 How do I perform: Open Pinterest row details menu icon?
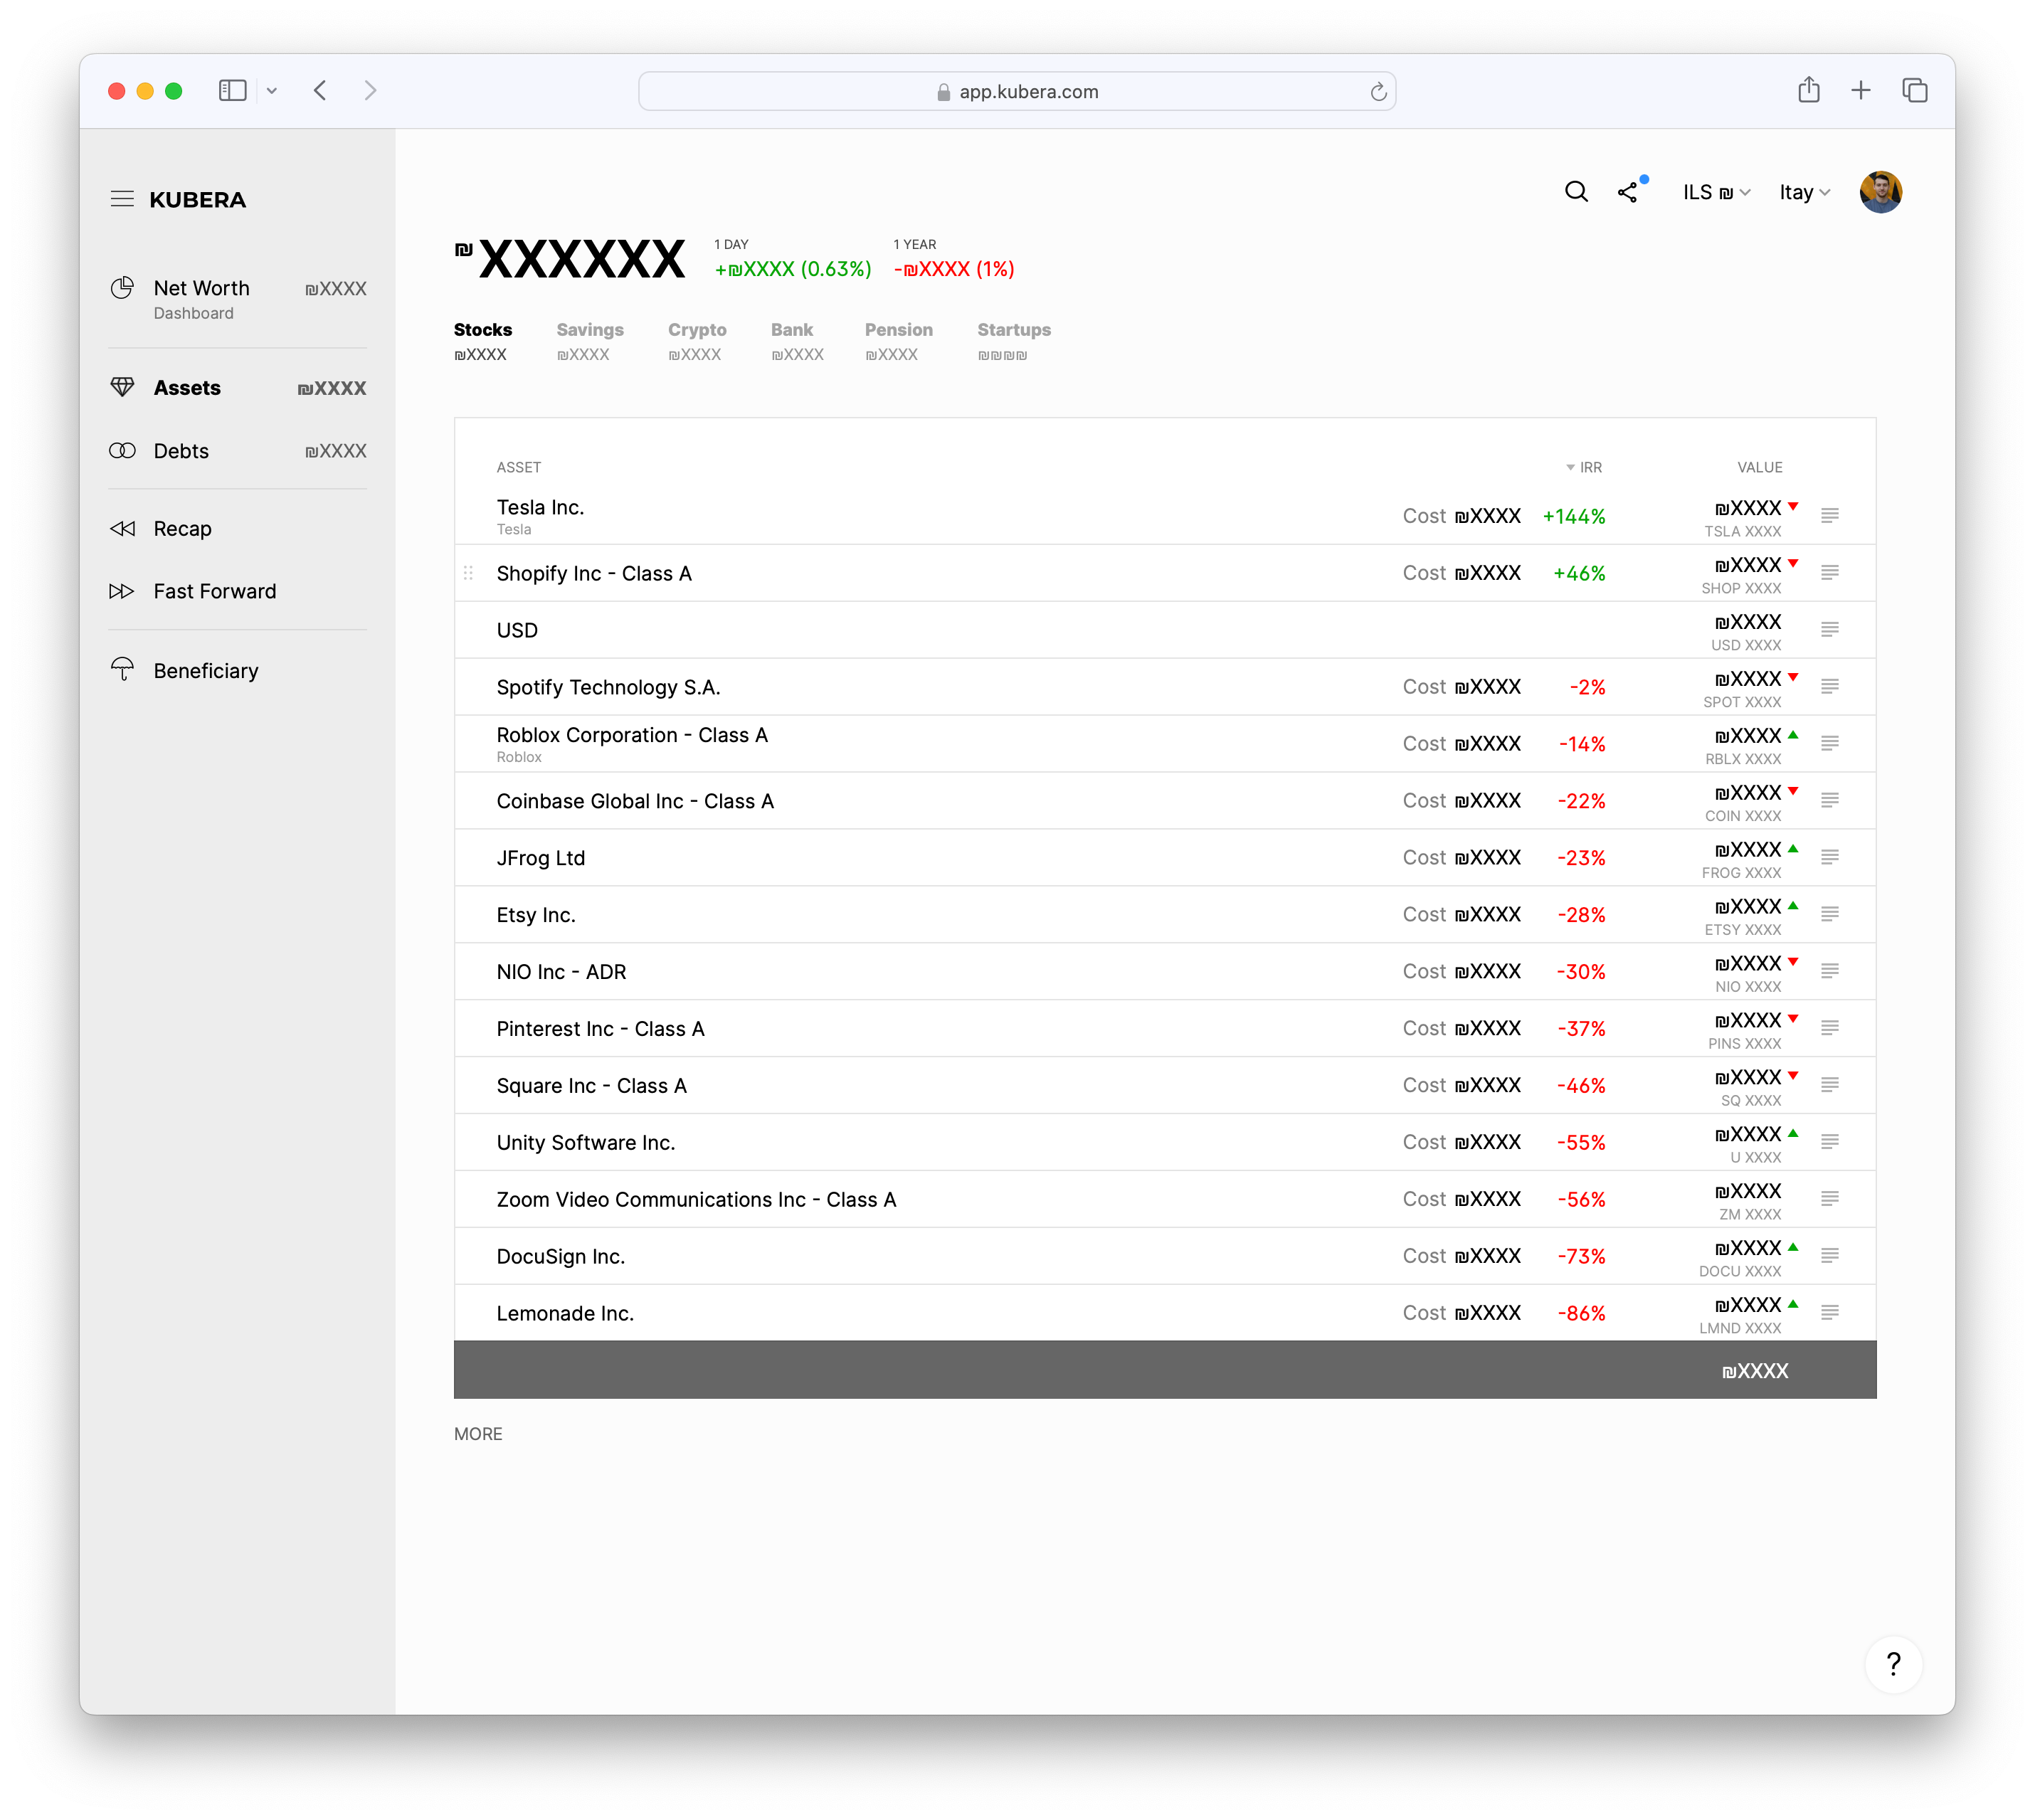[x=1829, y=1028]
